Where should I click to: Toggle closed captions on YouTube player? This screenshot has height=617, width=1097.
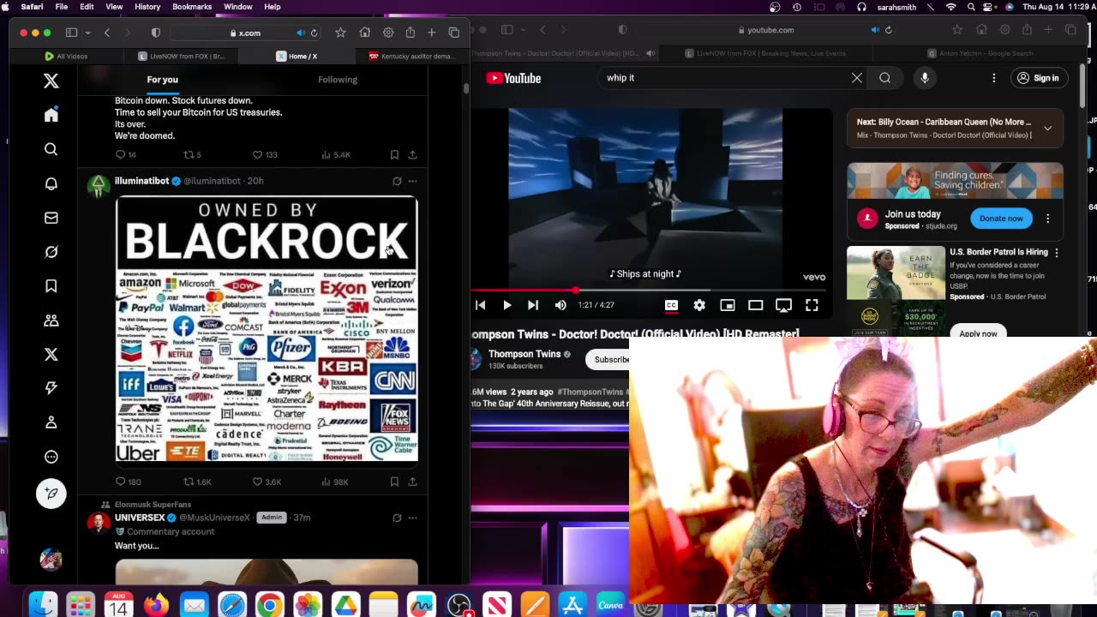[x=671, y=305]
